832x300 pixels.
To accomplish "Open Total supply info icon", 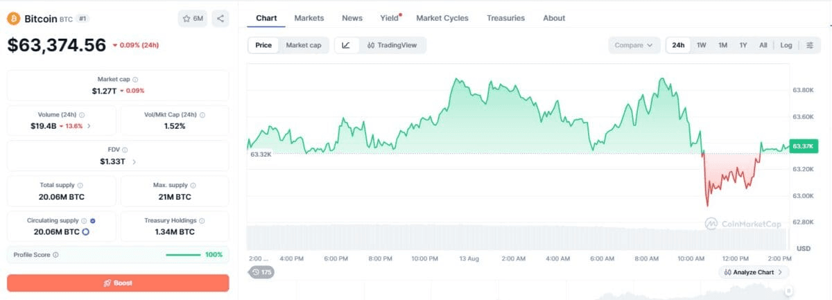I will (x=80, y=186).
